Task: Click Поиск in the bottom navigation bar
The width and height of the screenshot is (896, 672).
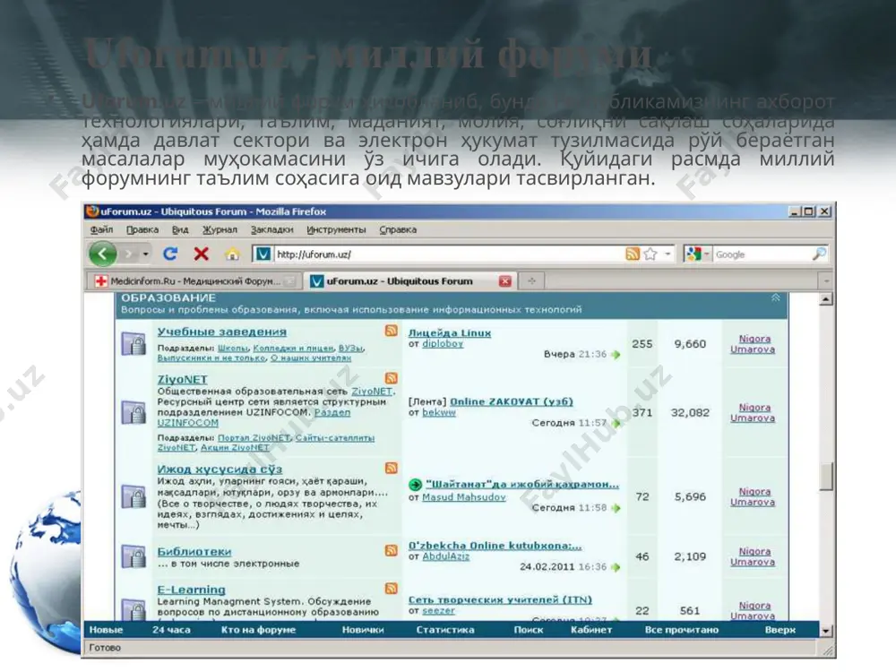Action: pos(528,630)
